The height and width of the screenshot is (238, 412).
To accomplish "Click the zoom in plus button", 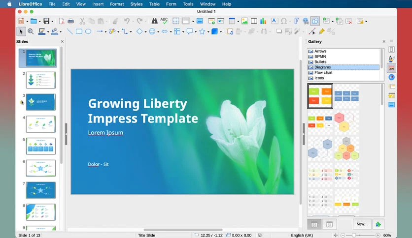I will coord(378,235).
